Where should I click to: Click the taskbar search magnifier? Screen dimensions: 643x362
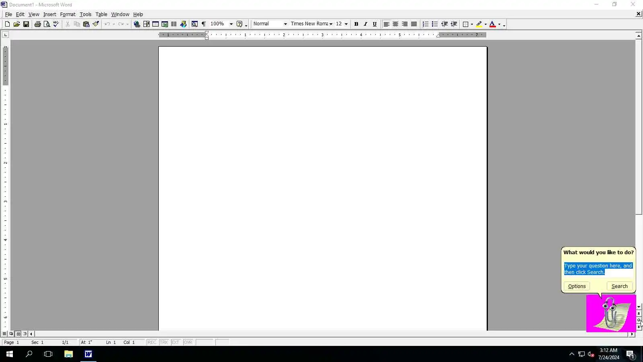tap(29, 354)
